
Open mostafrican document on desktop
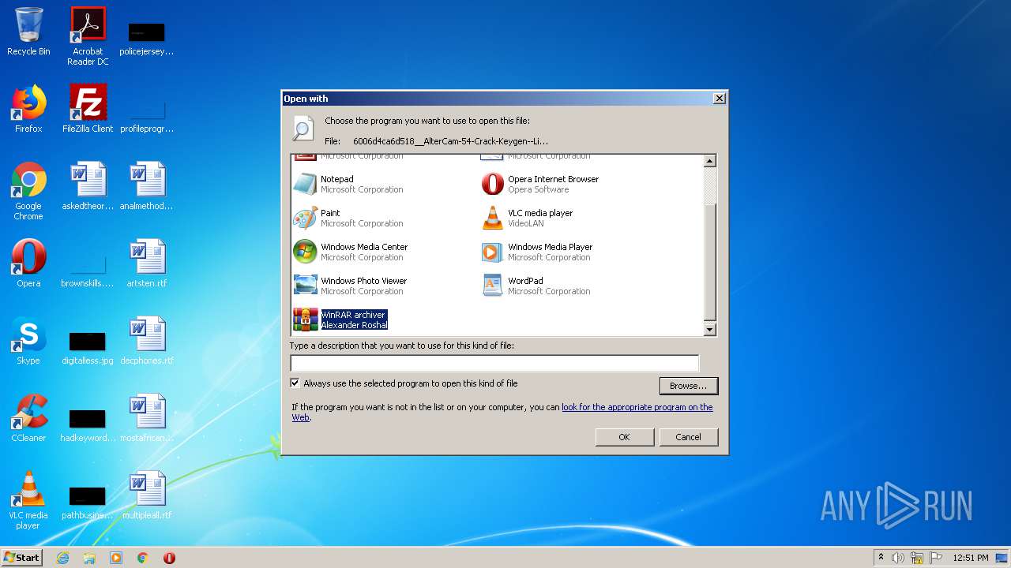coord(147,418)
